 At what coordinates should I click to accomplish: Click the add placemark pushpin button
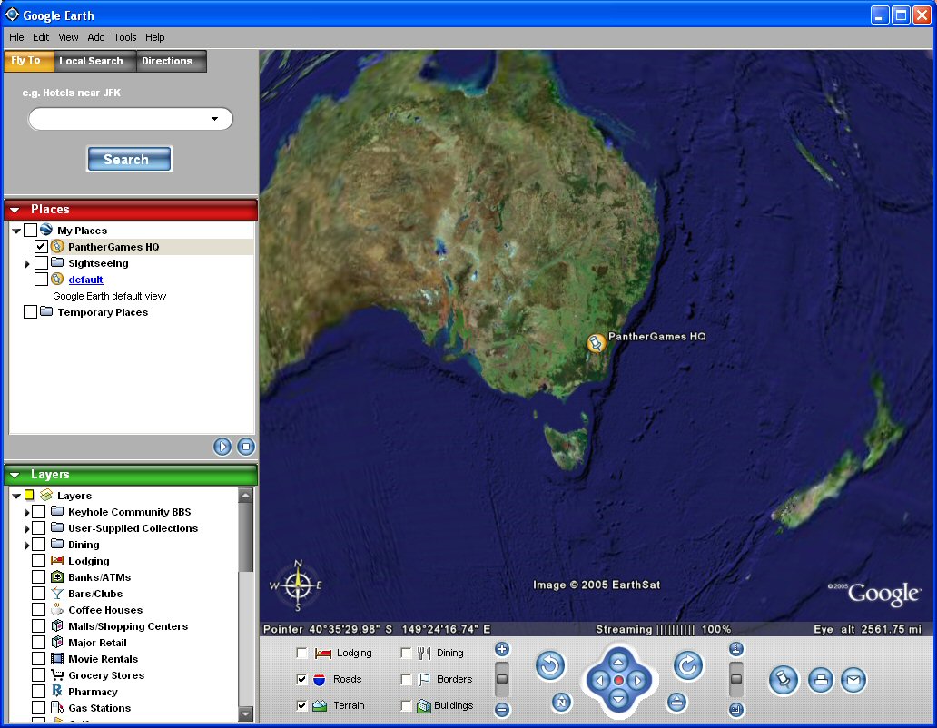[784, 680]
